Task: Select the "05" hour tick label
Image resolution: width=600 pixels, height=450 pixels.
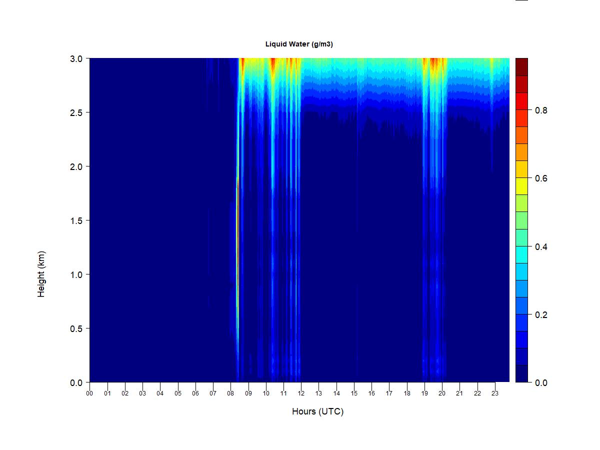Action: [177, 393]
